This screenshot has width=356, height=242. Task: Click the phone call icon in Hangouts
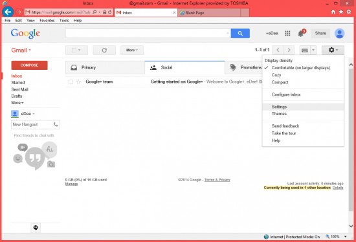coord(56,124)
